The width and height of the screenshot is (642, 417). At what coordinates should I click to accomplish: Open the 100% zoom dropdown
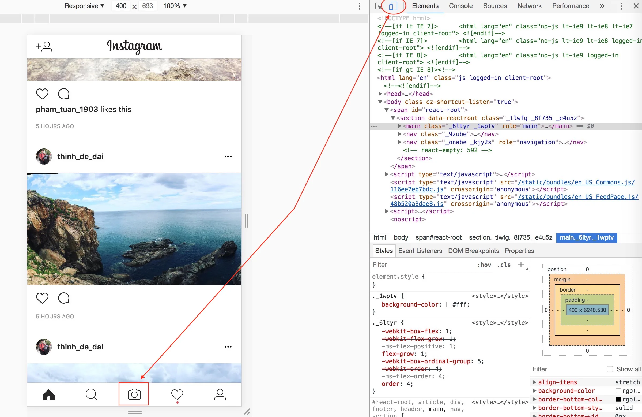(175, 6)
